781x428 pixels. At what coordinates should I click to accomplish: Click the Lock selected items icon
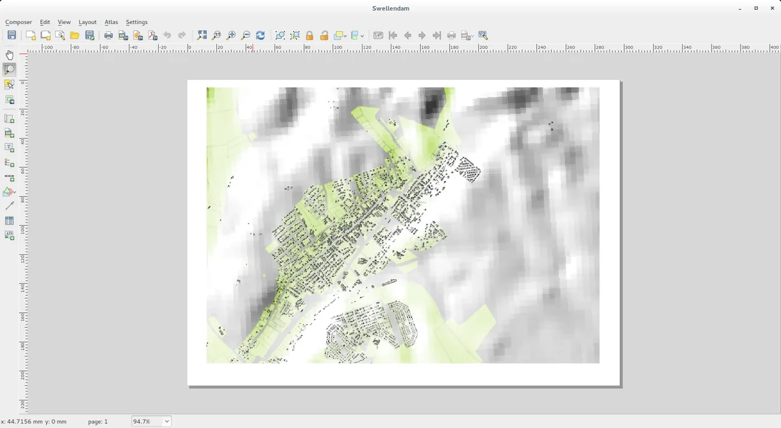310,35
